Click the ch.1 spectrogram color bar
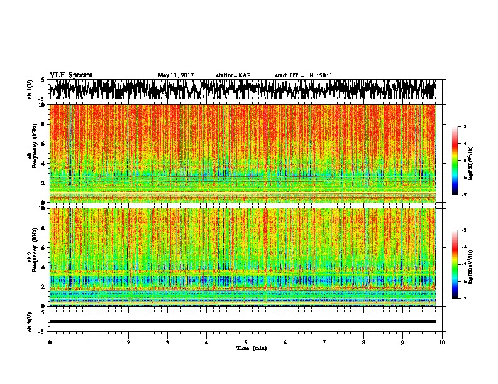The height and width of the screenshot is (384, 498). (x=455, y=161)
